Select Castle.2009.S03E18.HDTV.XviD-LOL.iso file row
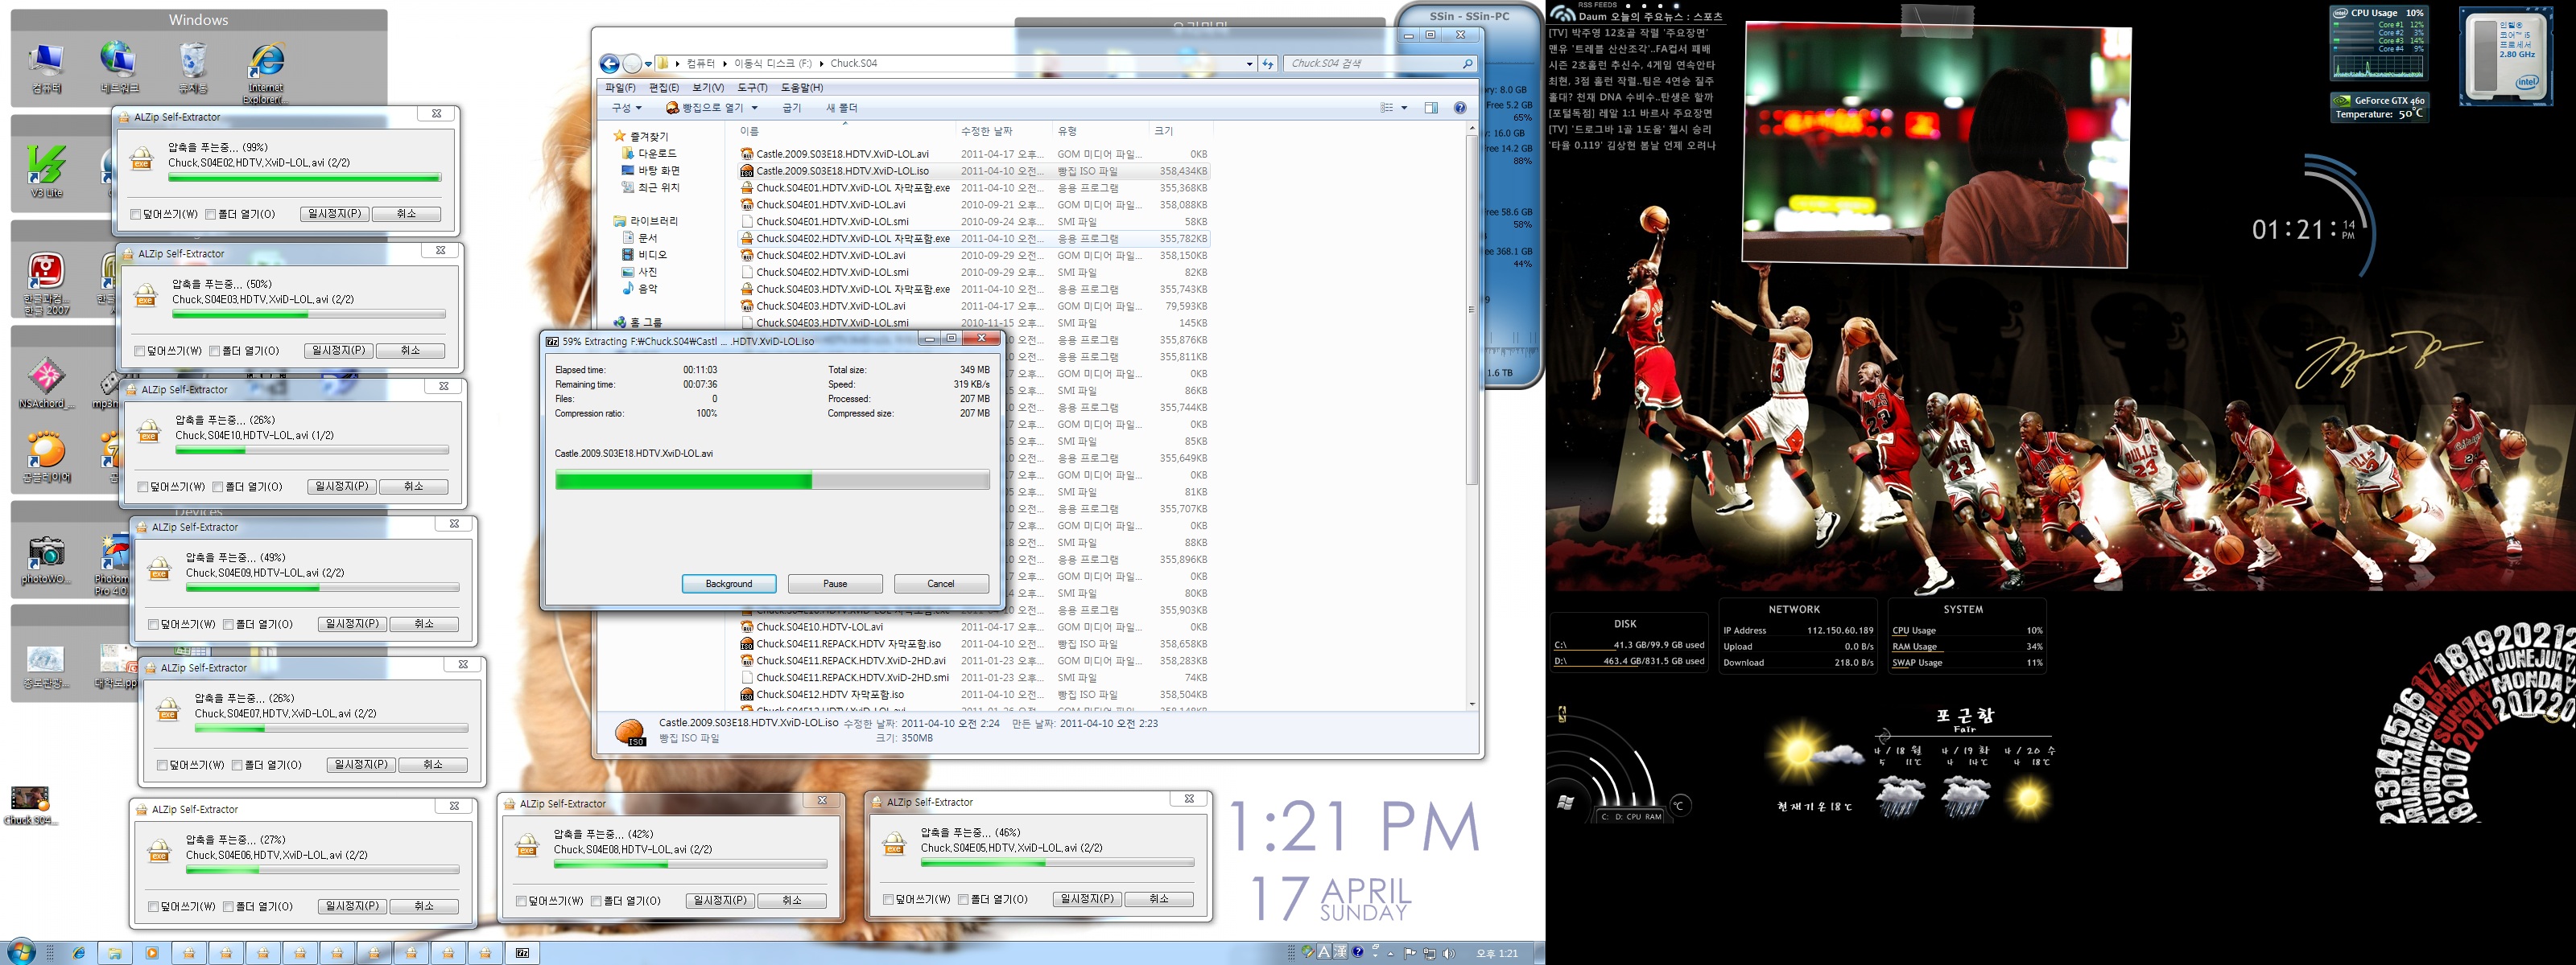The width and height of the screenshot is (2576, 965). click(974, 170)
